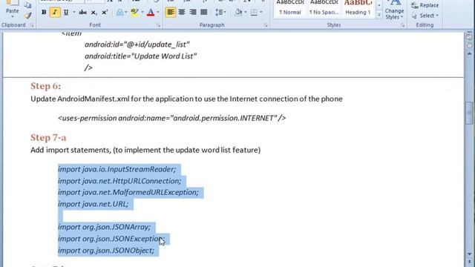Justify the paragraph text
The image size is (475, 267).
(x=204, y=13)
